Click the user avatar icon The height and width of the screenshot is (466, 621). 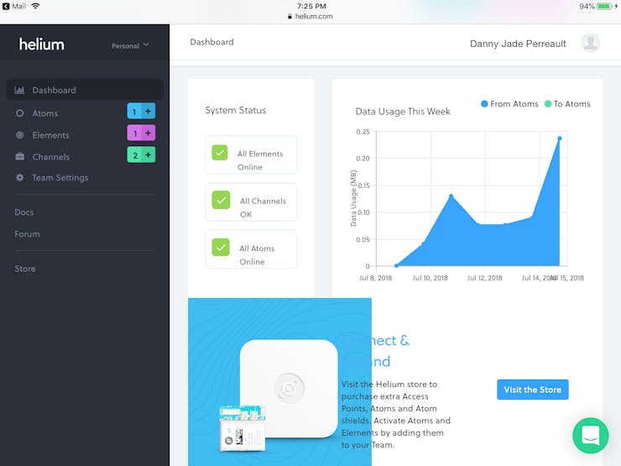coord(590,43)
